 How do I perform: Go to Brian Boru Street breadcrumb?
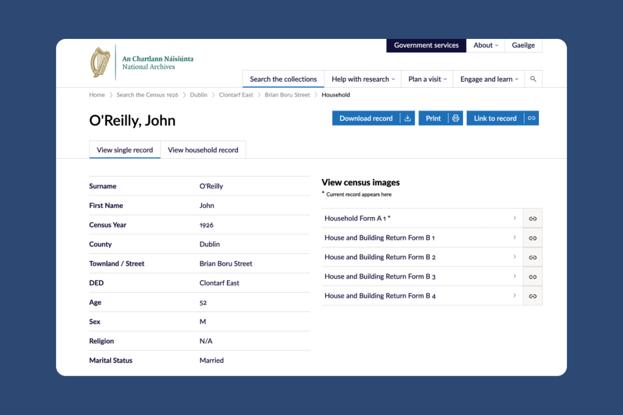(x=287, y=95)
